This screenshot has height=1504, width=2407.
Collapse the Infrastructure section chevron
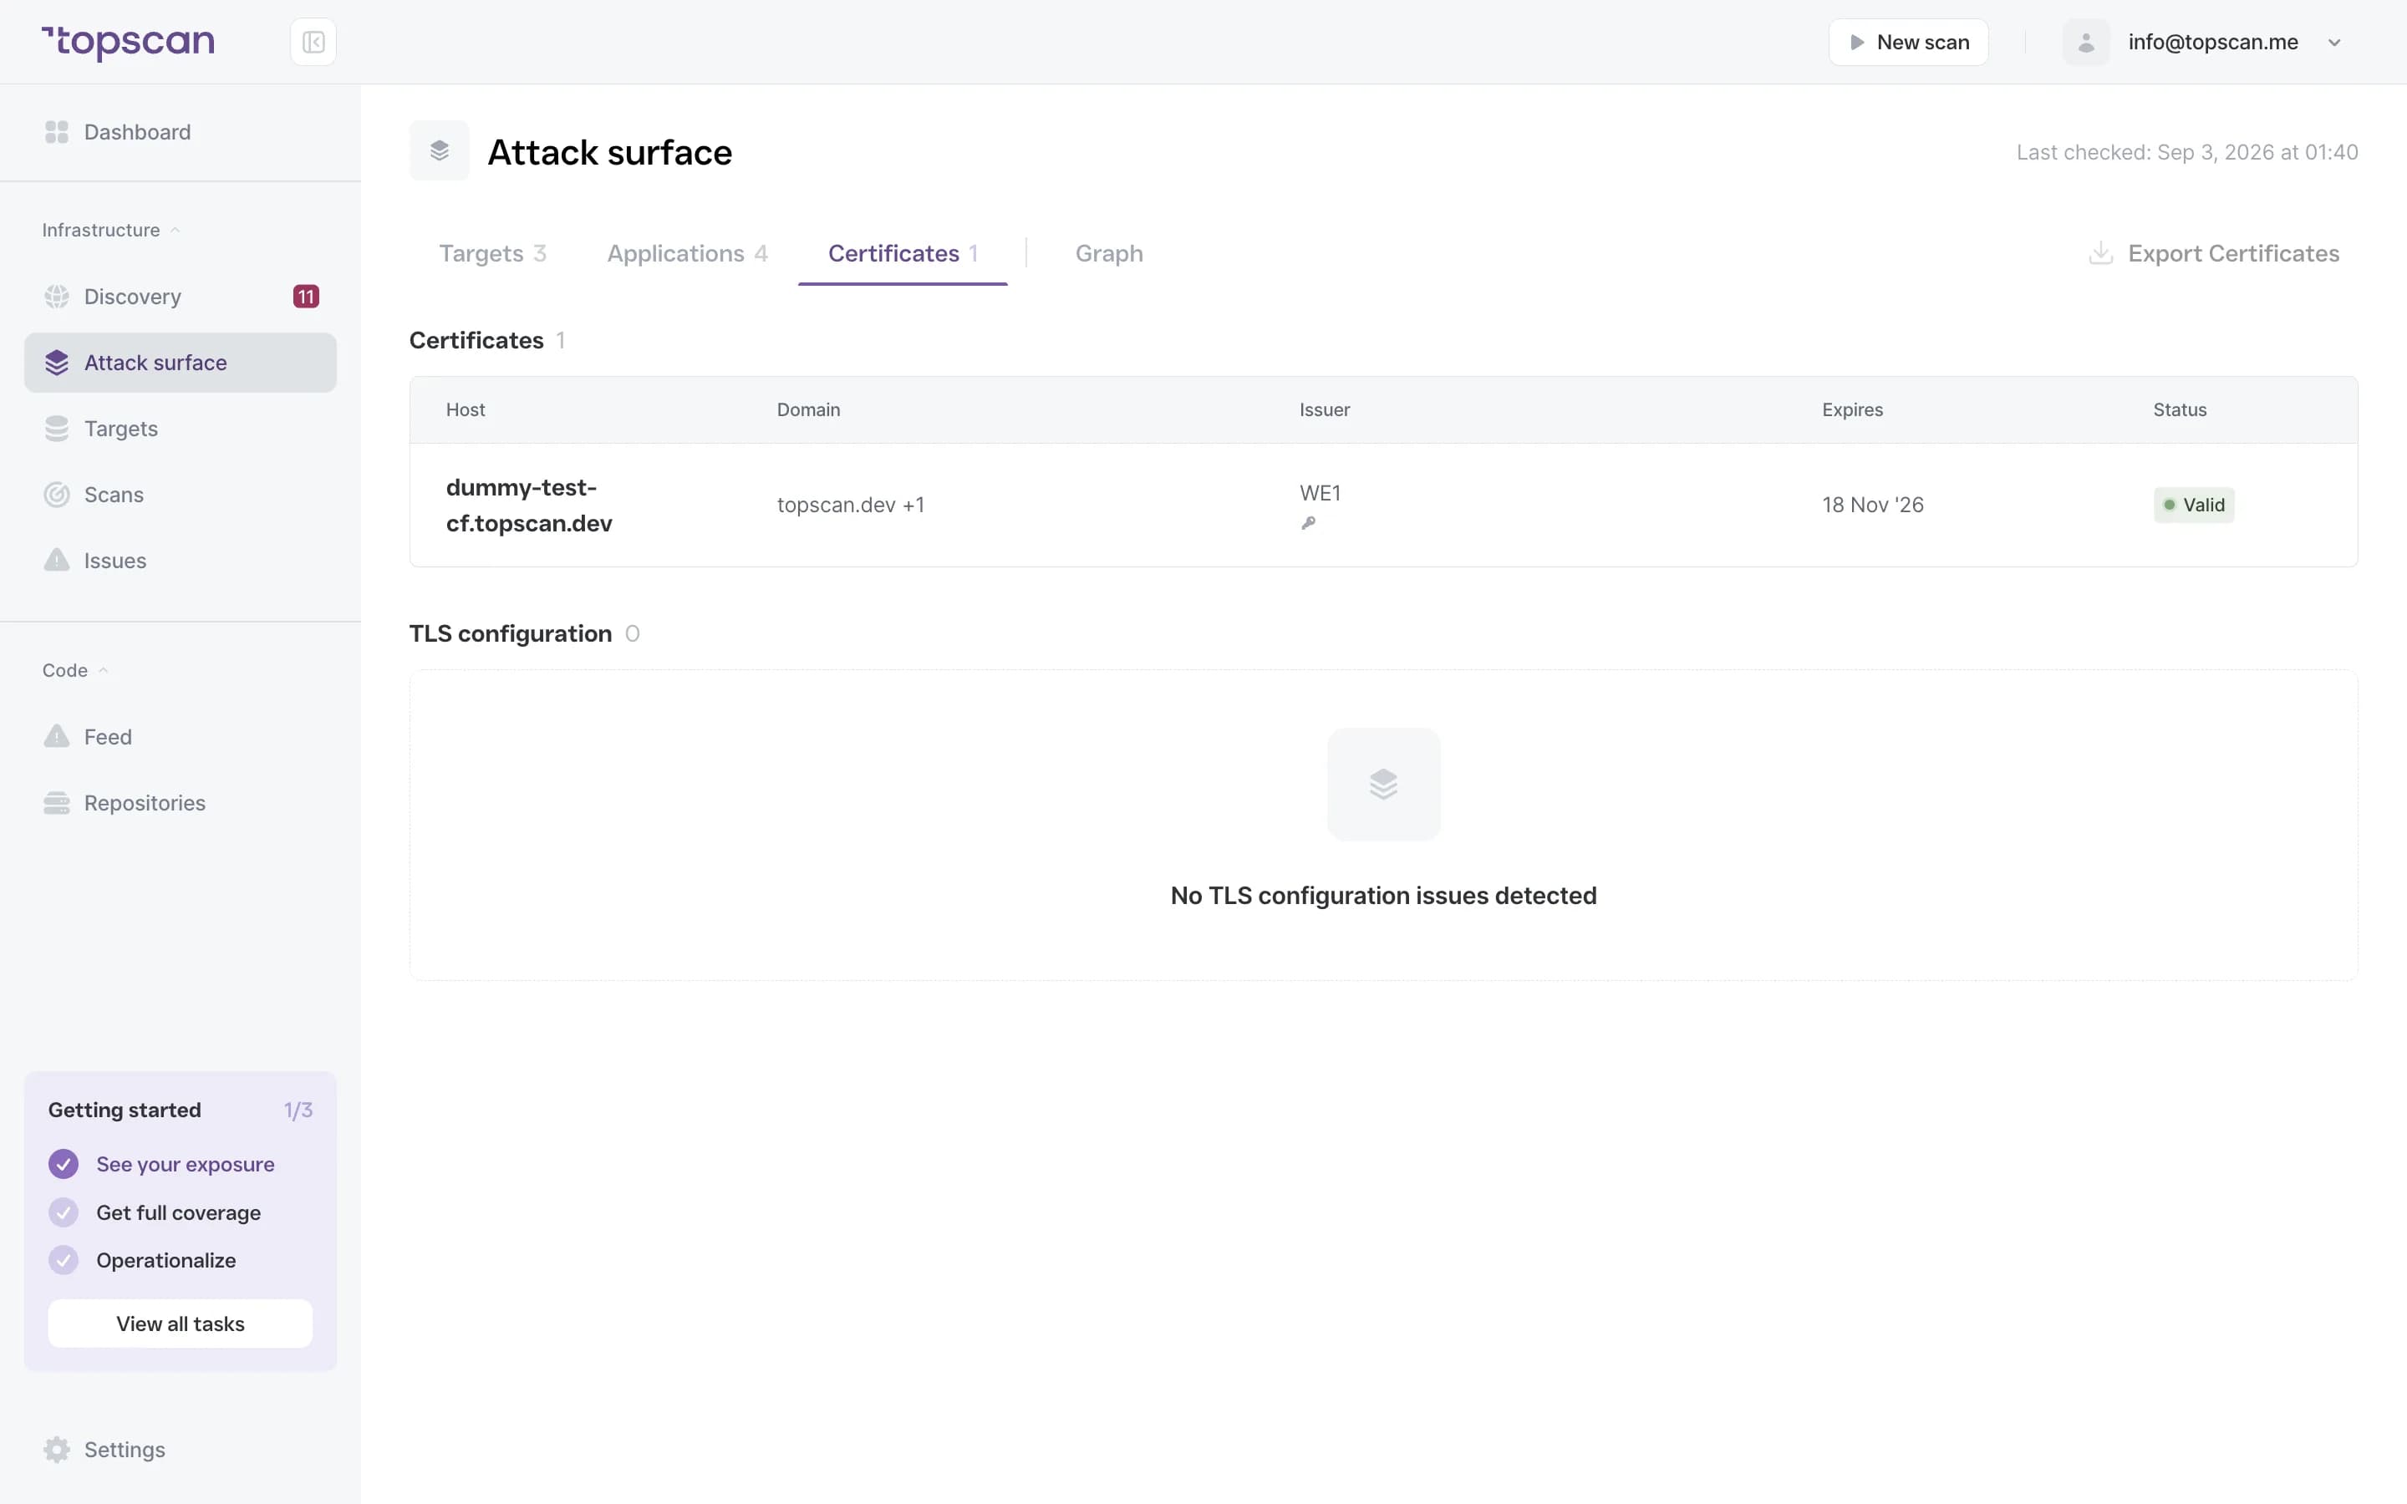click(x=175, y=230)
